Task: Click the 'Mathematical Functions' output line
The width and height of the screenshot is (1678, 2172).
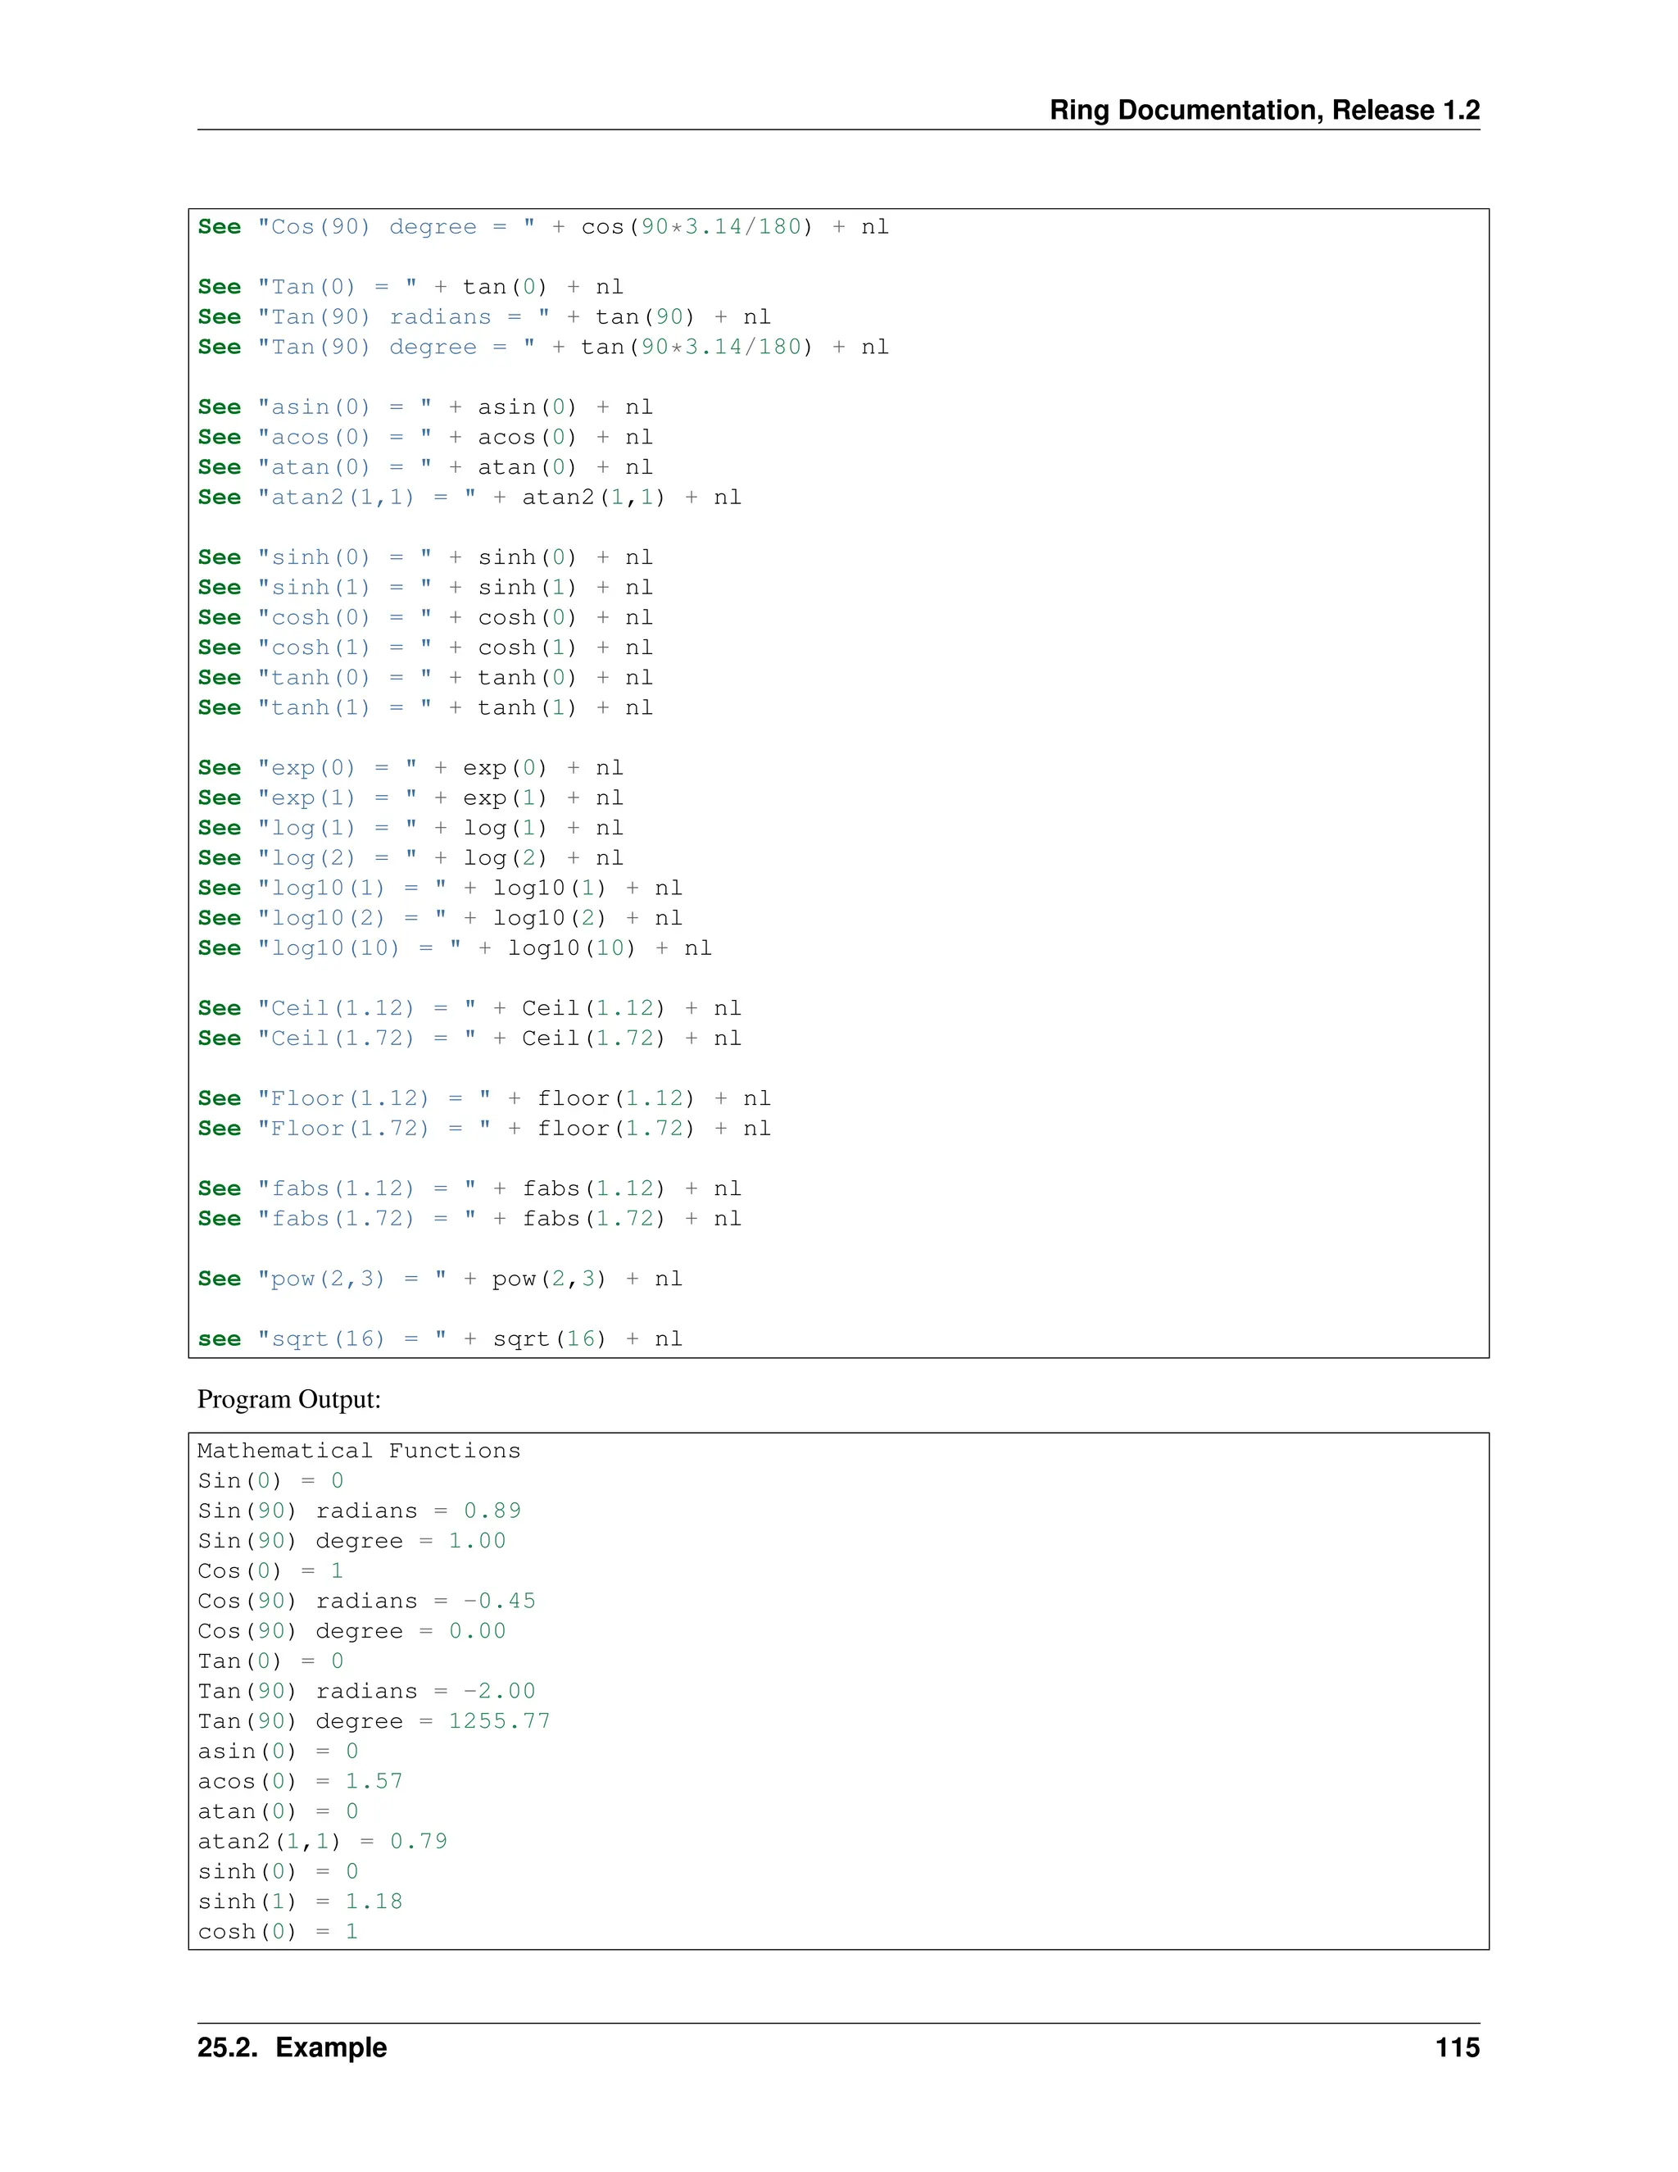Action: click(x=358, y=1450)
